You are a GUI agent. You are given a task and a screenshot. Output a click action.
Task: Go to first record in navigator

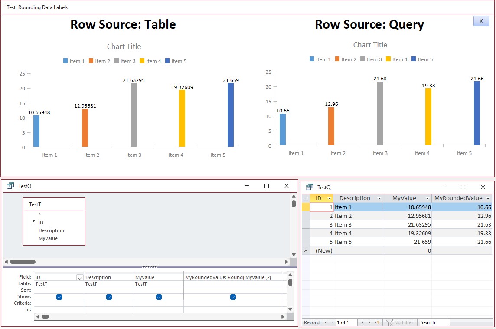tap(325, 322)
